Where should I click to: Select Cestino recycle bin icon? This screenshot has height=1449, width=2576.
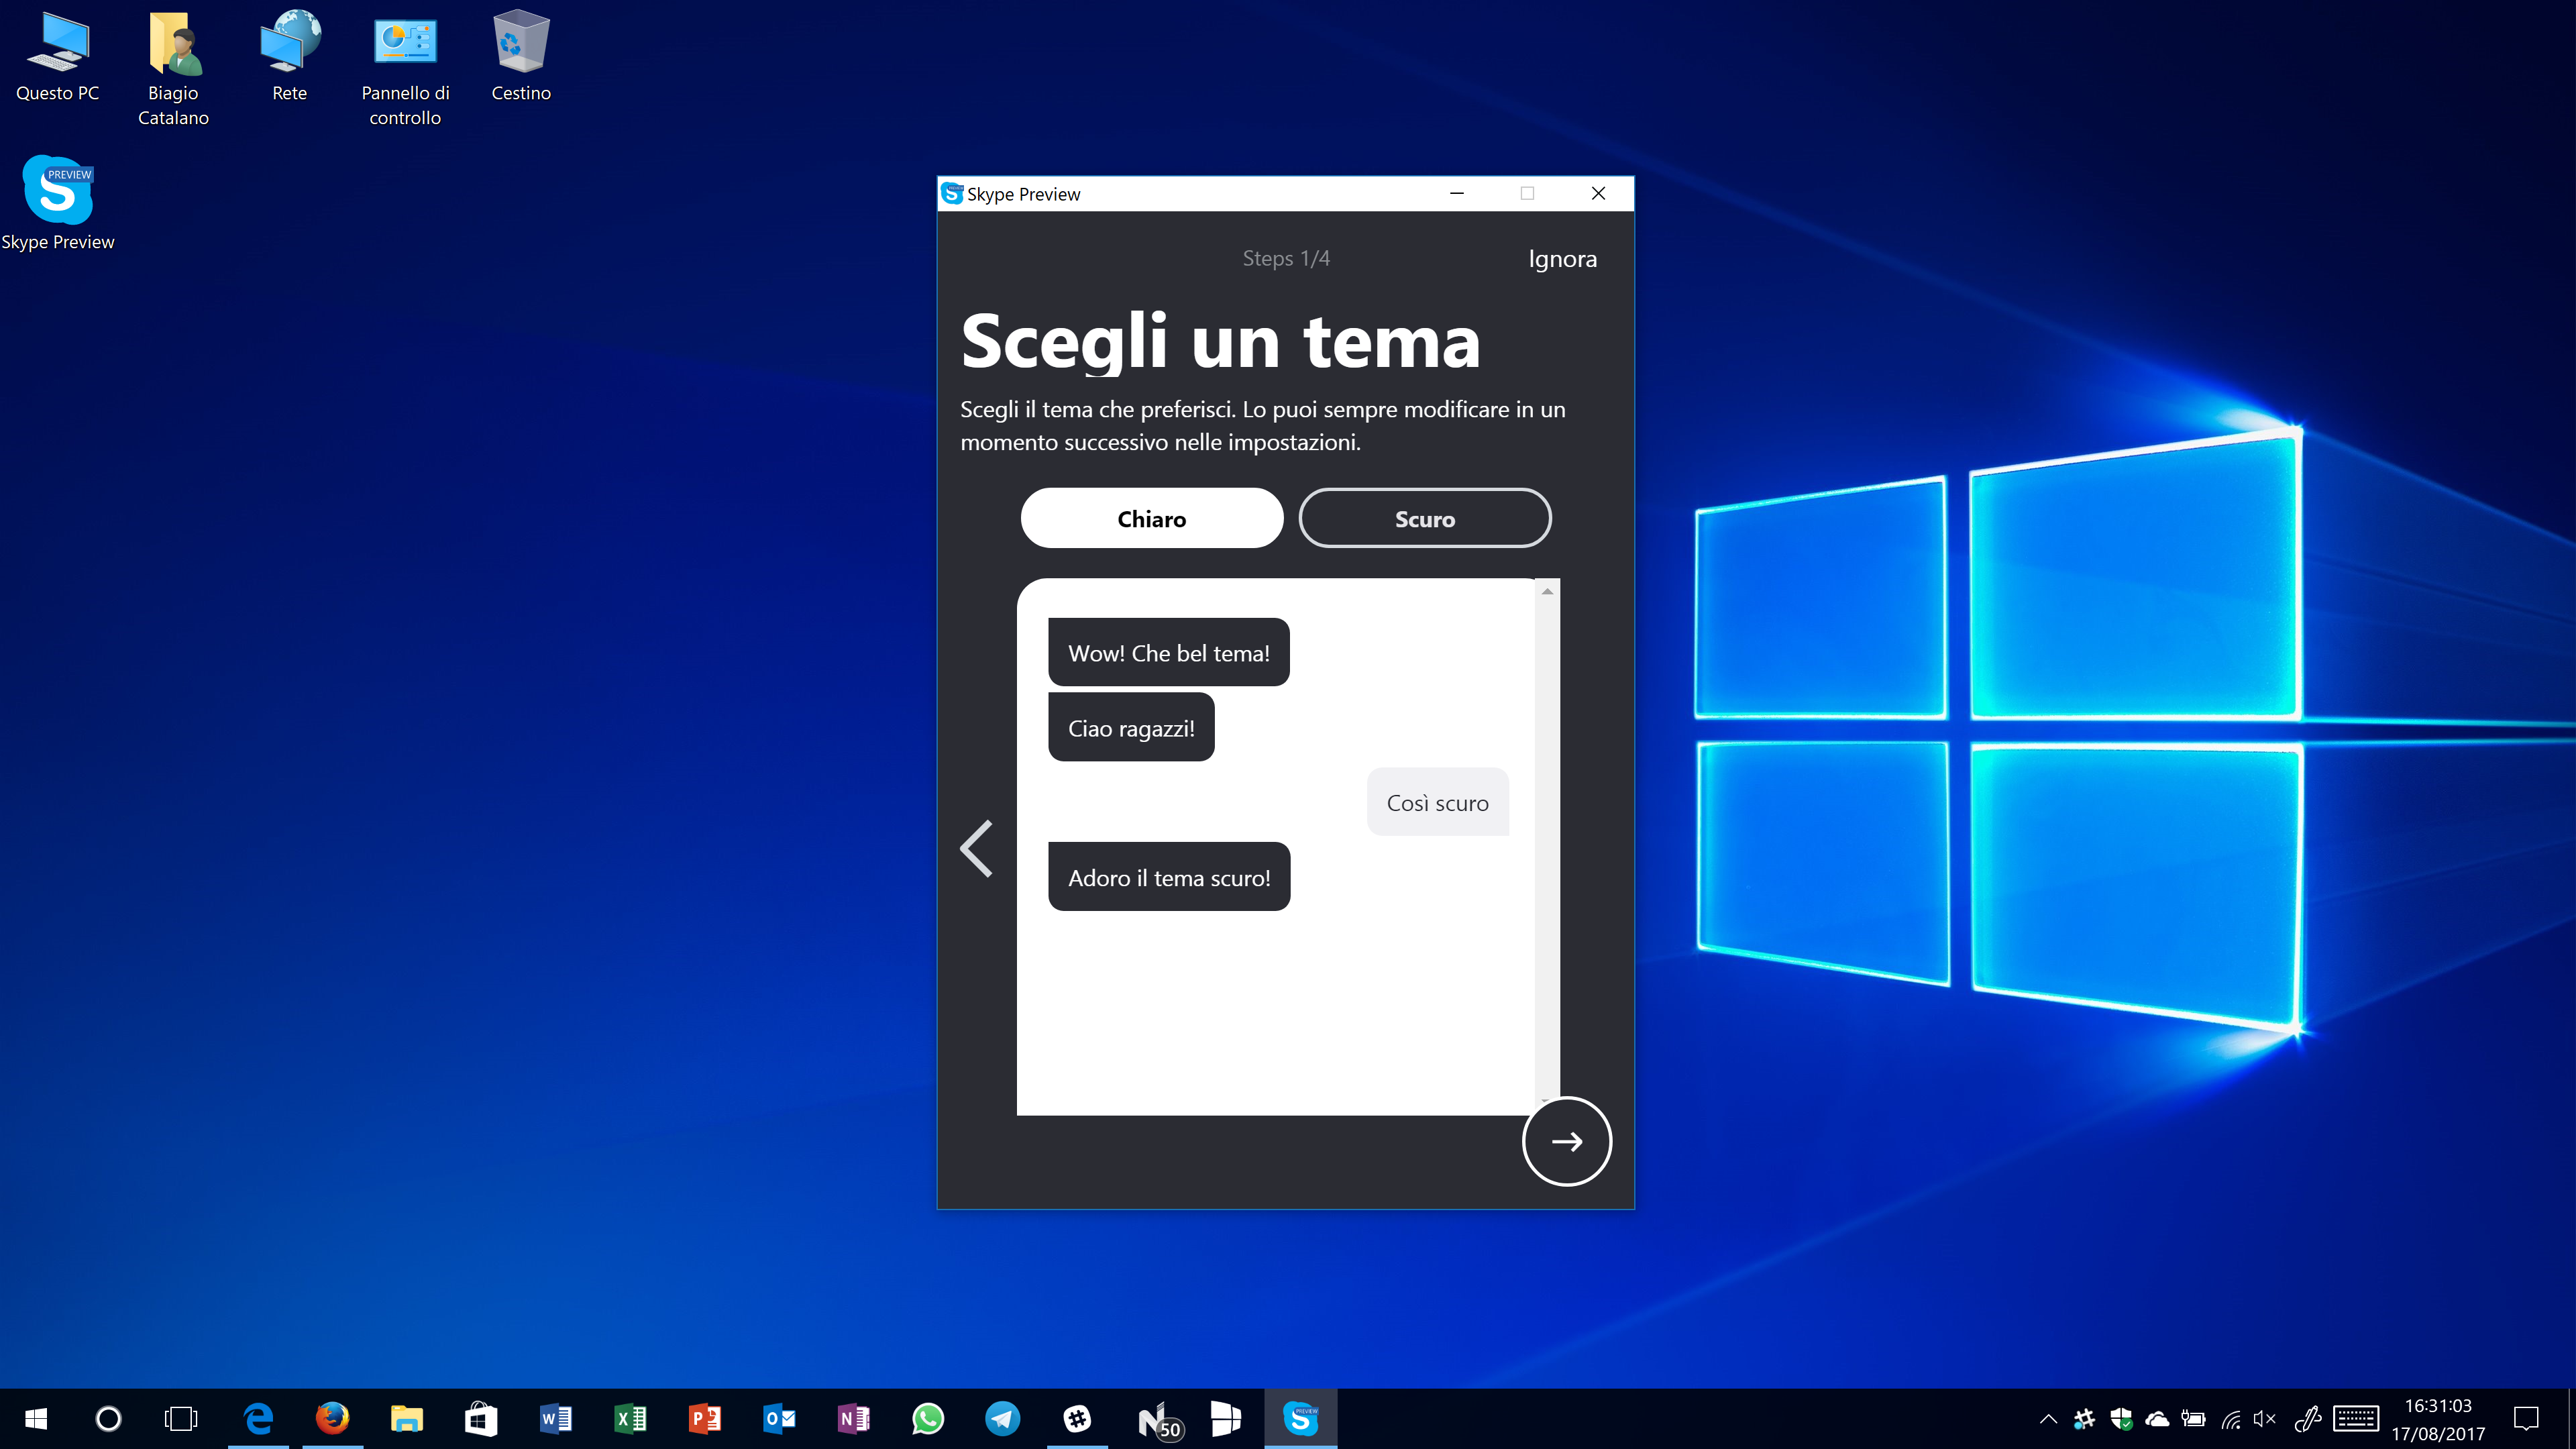(x=521, y=56)
